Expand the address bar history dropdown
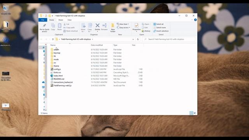 point(133,39)
